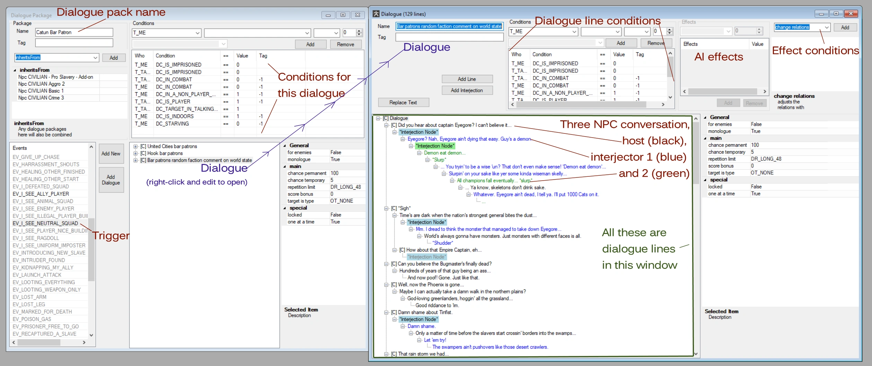872x366 pixels.
Task: Expand the Hook bar patrons node
Action: [x=136, y=154]
